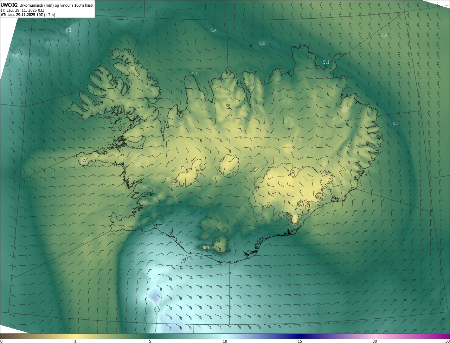The image size is (450, 344).
Task: Click the 2.2 value label on the map
Action: click(345, 110)
